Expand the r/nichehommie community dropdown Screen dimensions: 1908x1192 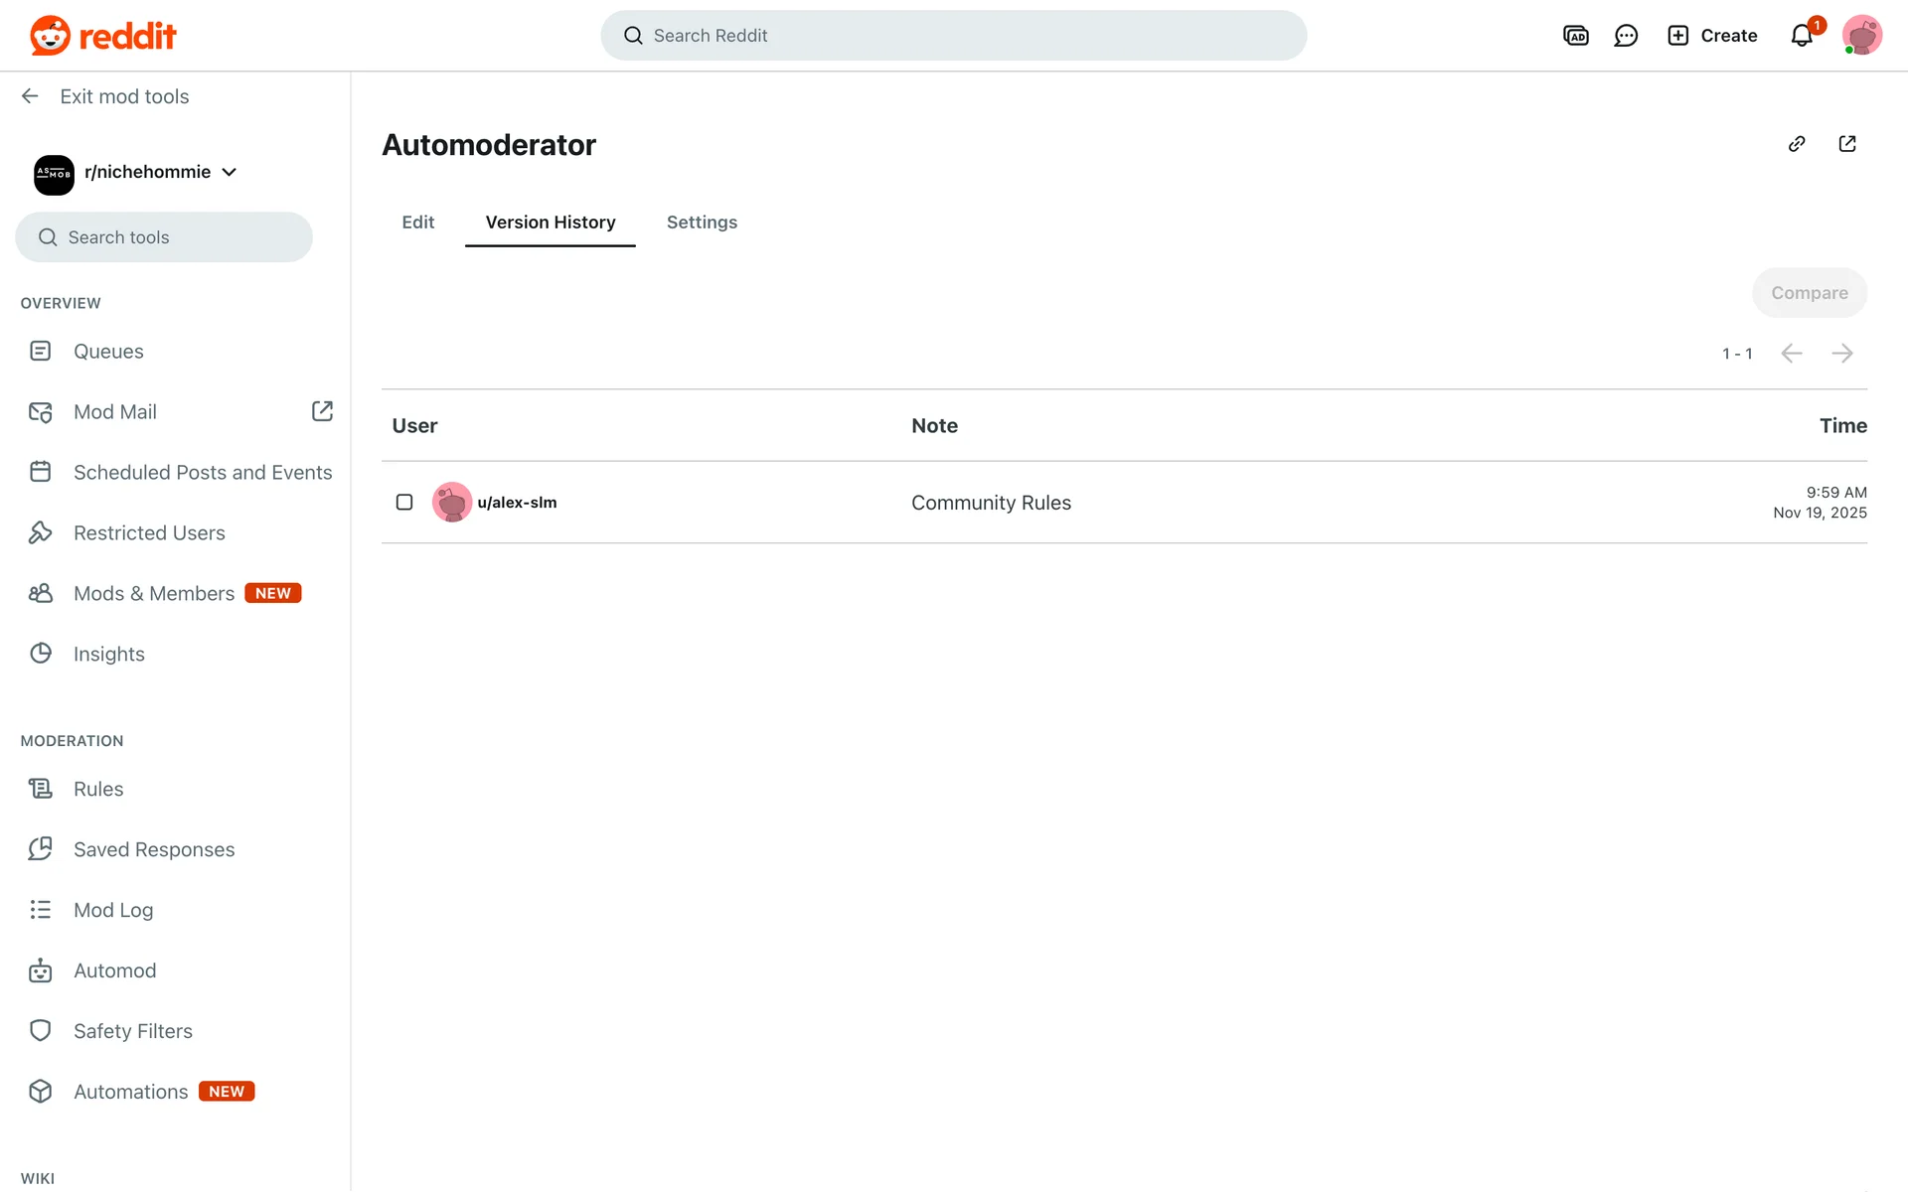tap(230, 172)
